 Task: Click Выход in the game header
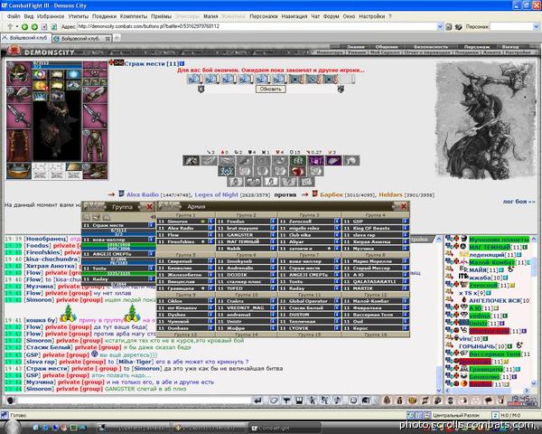pyautogui.click(x=510, y=47)
